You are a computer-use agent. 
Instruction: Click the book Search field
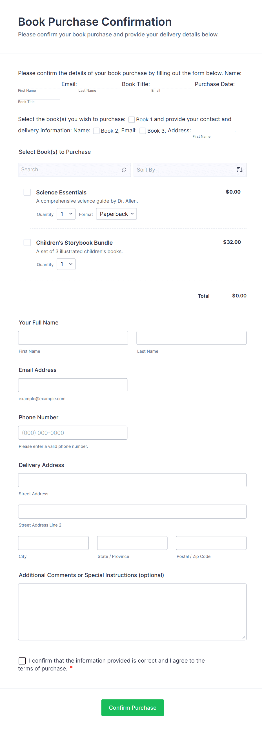69,170
